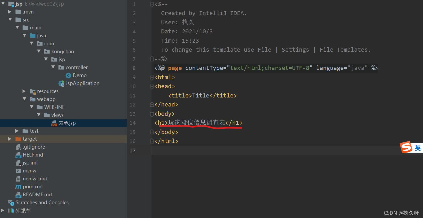Click the Scratches and Consoles icon
The image size is (423, 218).
(11, 203)
